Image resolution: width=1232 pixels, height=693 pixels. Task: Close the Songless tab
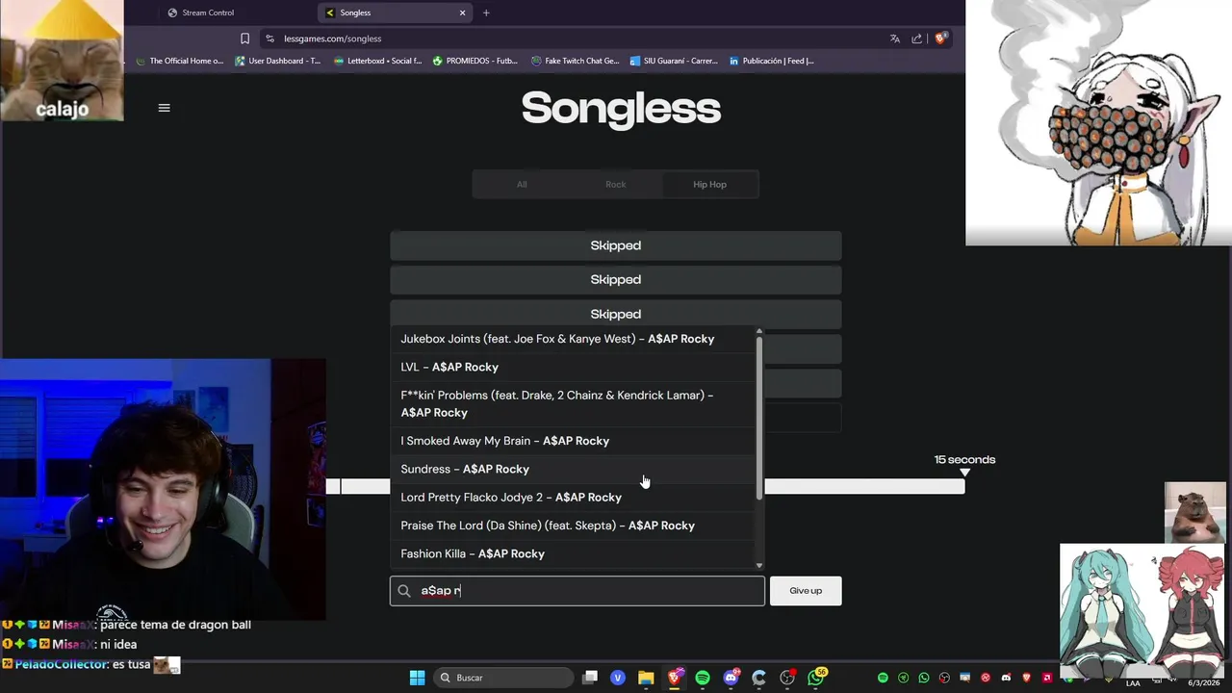point(462,13)
